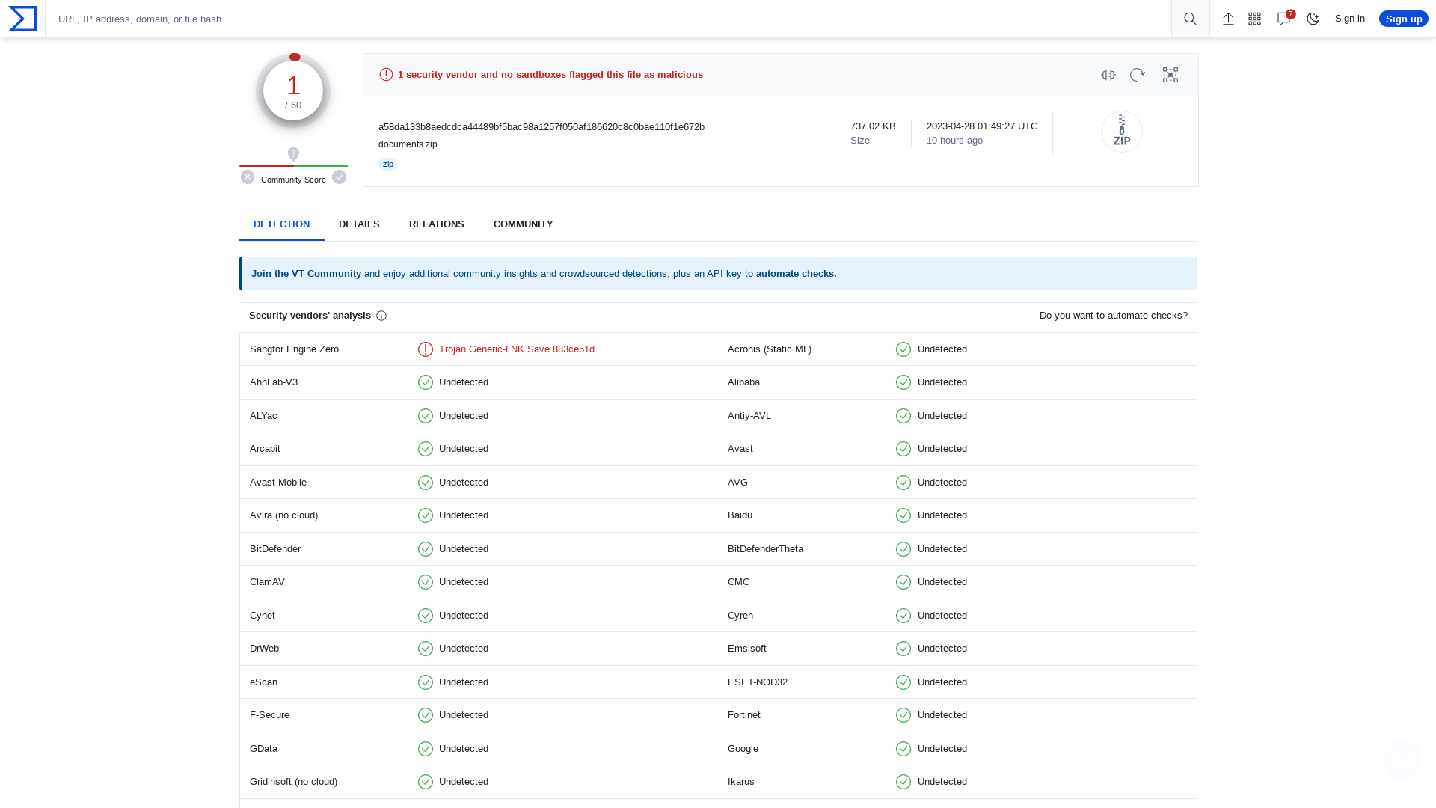This screenshot has height=808, width=1436.
Task: Click the graph relations icon
Action: click(x=1170, y=74)
